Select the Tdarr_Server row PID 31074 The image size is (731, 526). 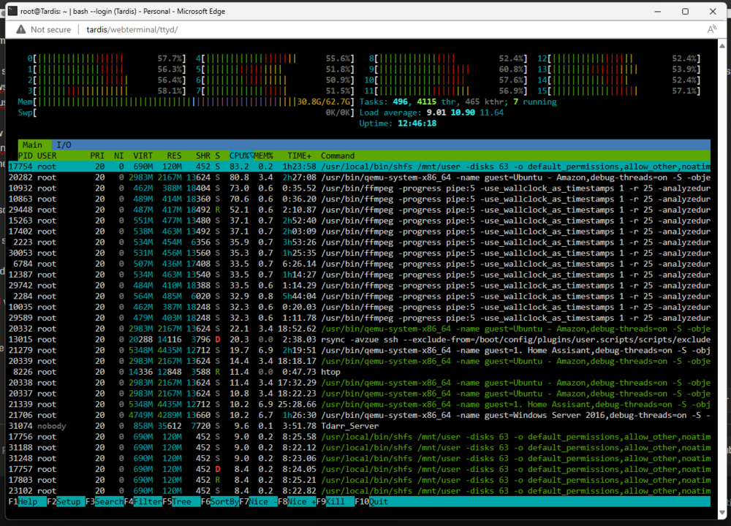pyautogui.click(x=360, y=427)
